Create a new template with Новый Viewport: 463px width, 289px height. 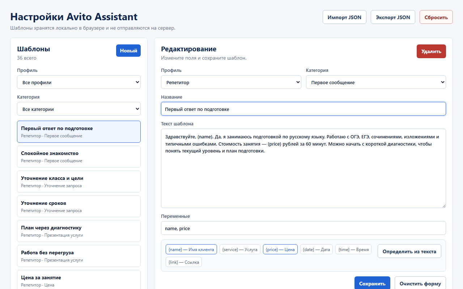click(x=128, y=51)
